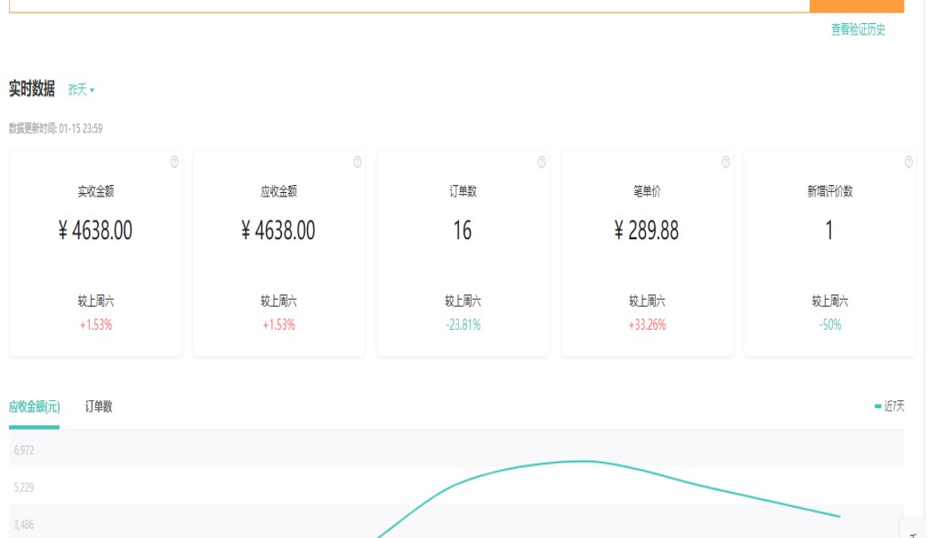Viewport: 928px width, 538px height.
Task: Click the 订单数 value 16
Action: click(x=463, y=231)
